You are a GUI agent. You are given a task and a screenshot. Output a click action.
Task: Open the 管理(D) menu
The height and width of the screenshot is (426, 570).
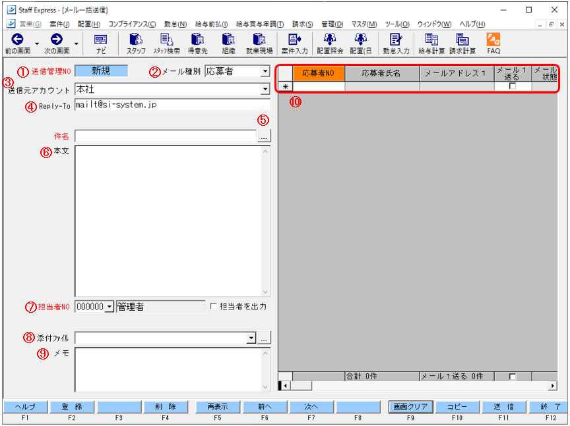coord(332,24)
